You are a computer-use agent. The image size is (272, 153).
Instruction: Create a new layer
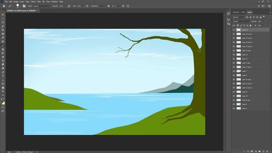click(x=263, y=151)
